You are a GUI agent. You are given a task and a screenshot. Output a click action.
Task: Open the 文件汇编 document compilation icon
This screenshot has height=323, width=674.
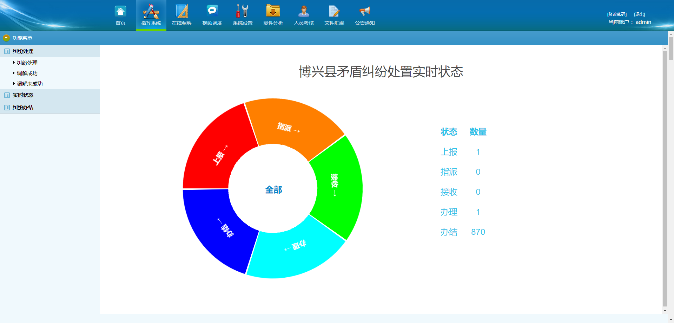pos(334,12)
